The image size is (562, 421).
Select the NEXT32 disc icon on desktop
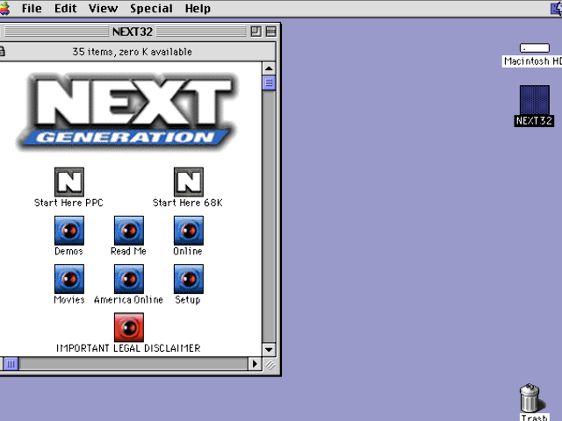[x=535, y=100]
